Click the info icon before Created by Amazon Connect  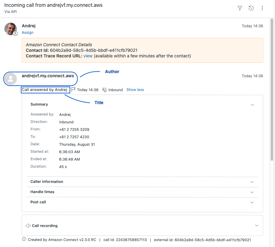[24, 240]
